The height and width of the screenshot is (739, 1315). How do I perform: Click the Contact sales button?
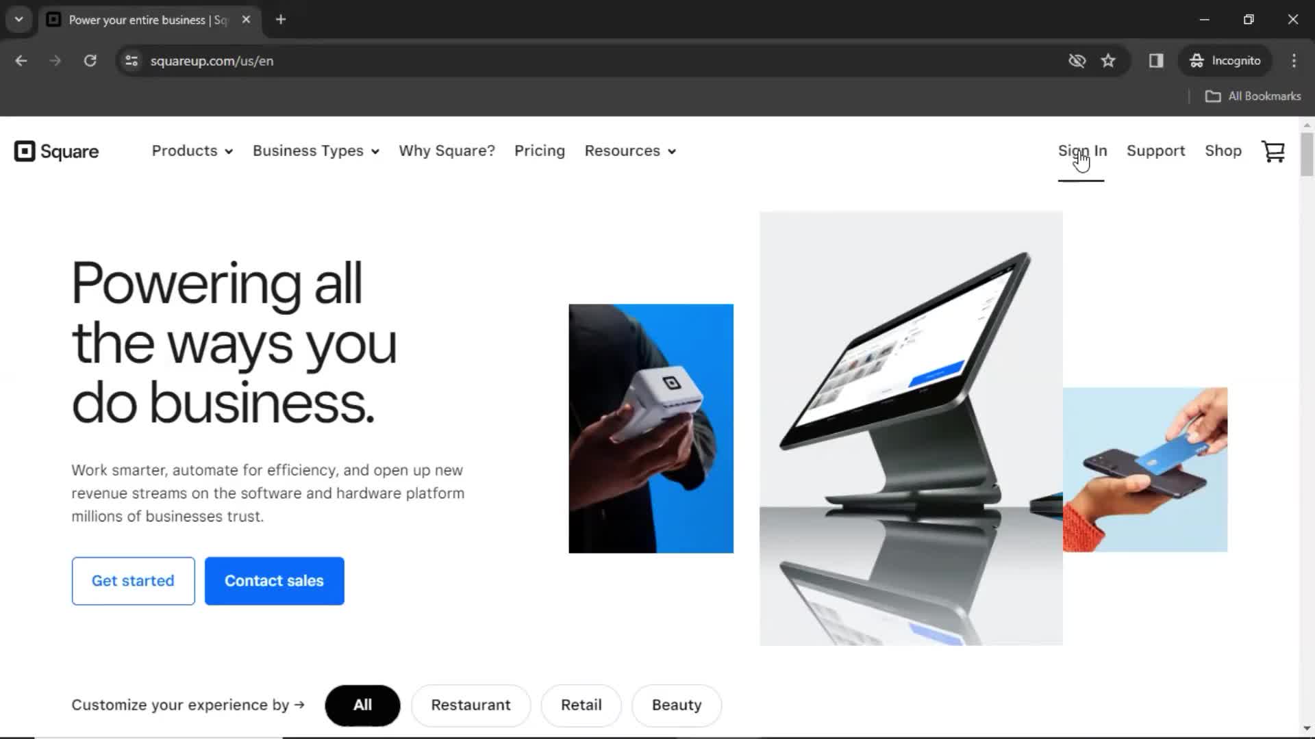274,580
